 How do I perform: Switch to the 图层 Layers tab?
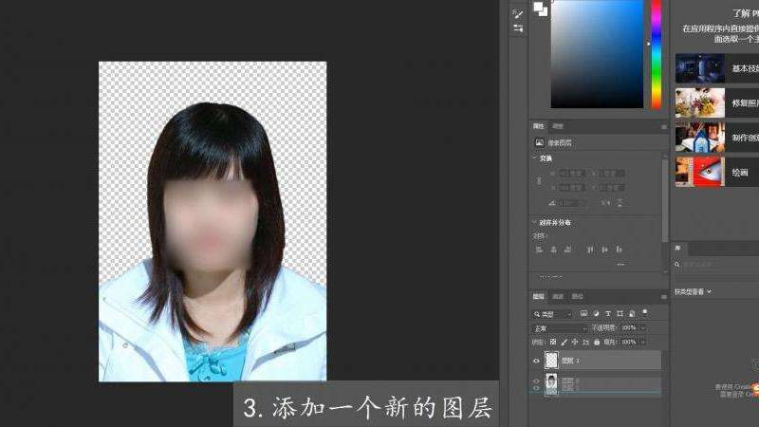click(538, 296)
